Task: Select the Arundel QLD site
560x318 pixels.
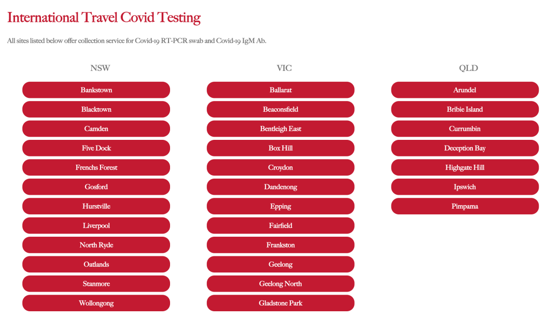Action: [465, 90]
